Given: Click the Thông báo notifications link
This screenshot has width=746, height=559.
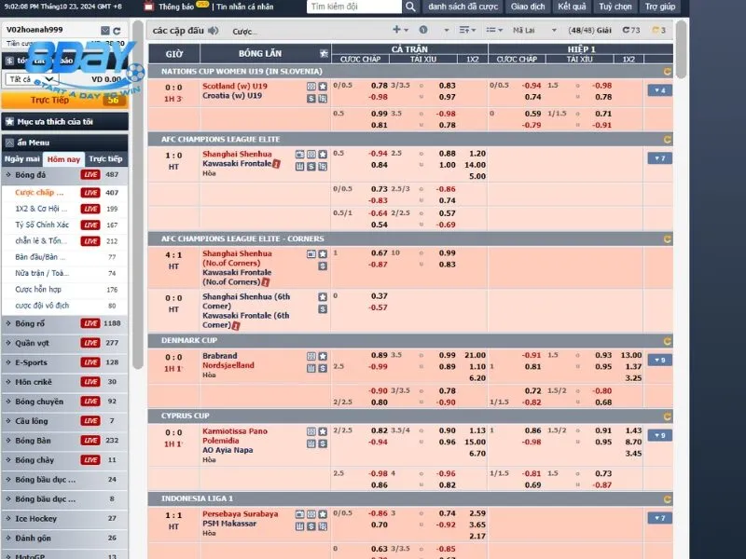Looking at the screenshot, I should click(176, 7).
